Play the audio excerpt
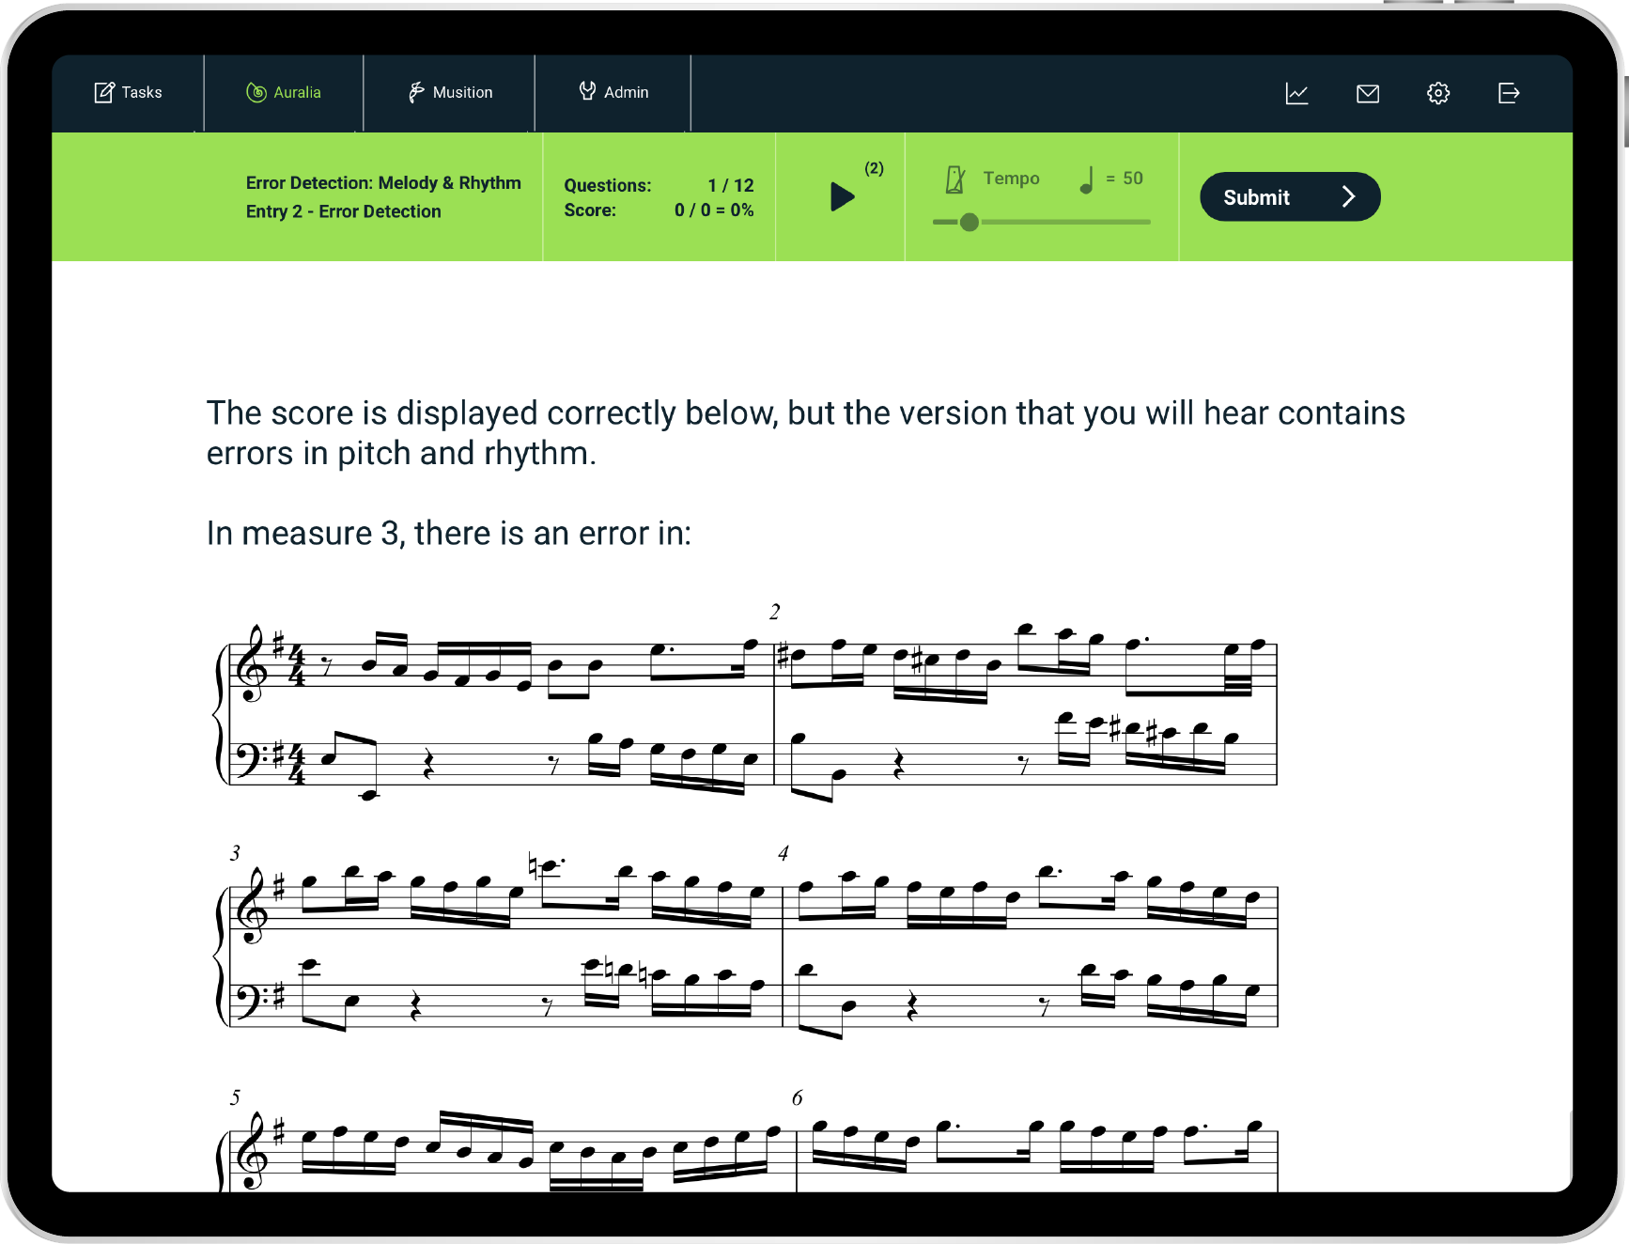The image size is (1629, 1244). 842,196
